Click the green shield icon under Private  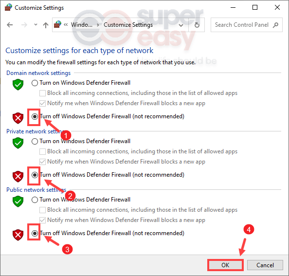pos(18,143)
